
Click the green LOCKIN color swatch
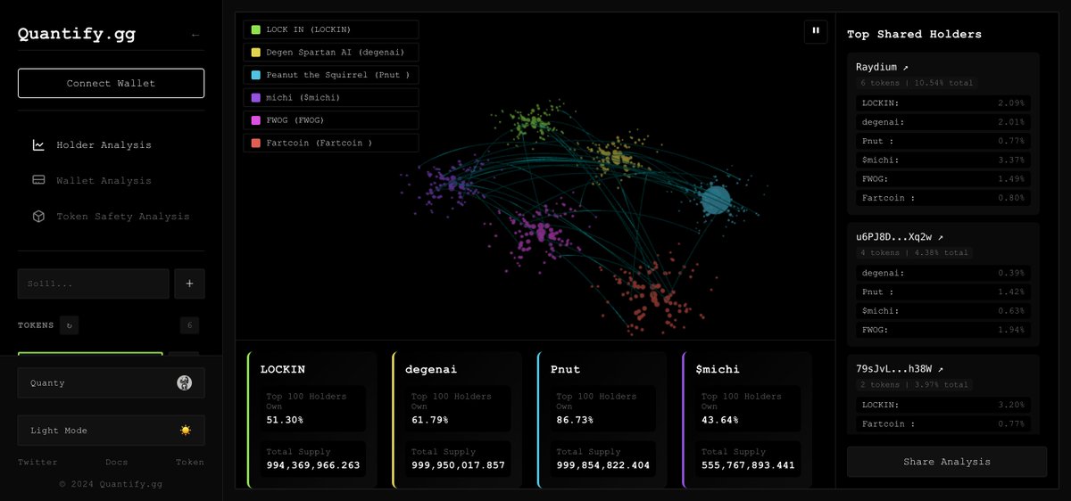tap(256, 29)
